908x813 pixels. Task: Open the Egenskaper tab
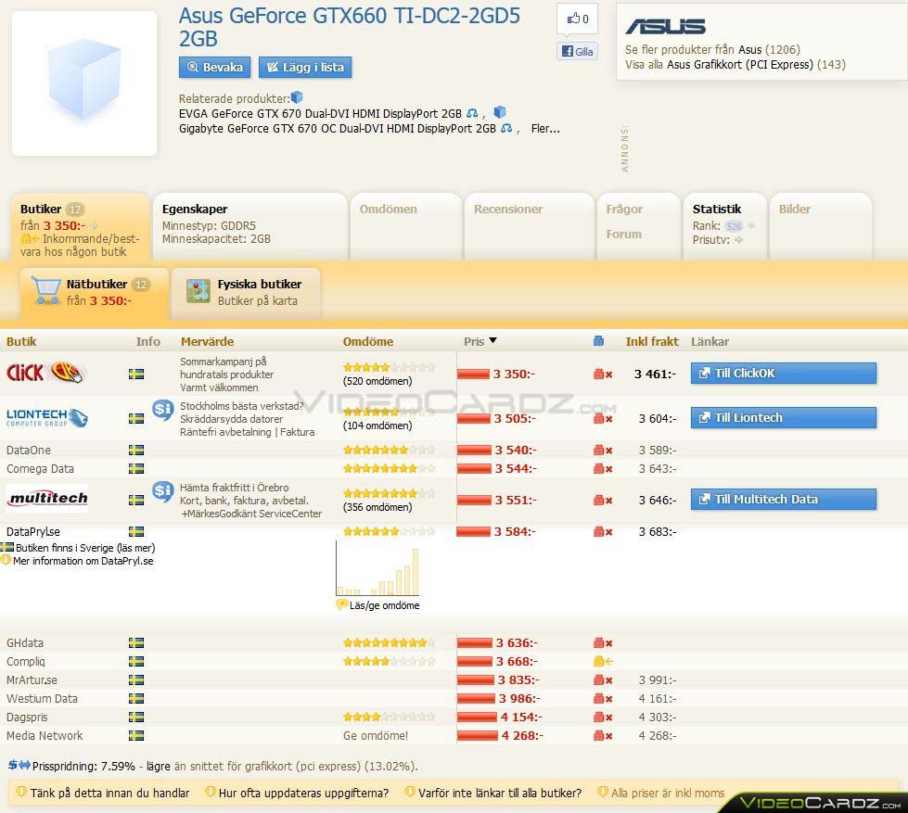195,210
